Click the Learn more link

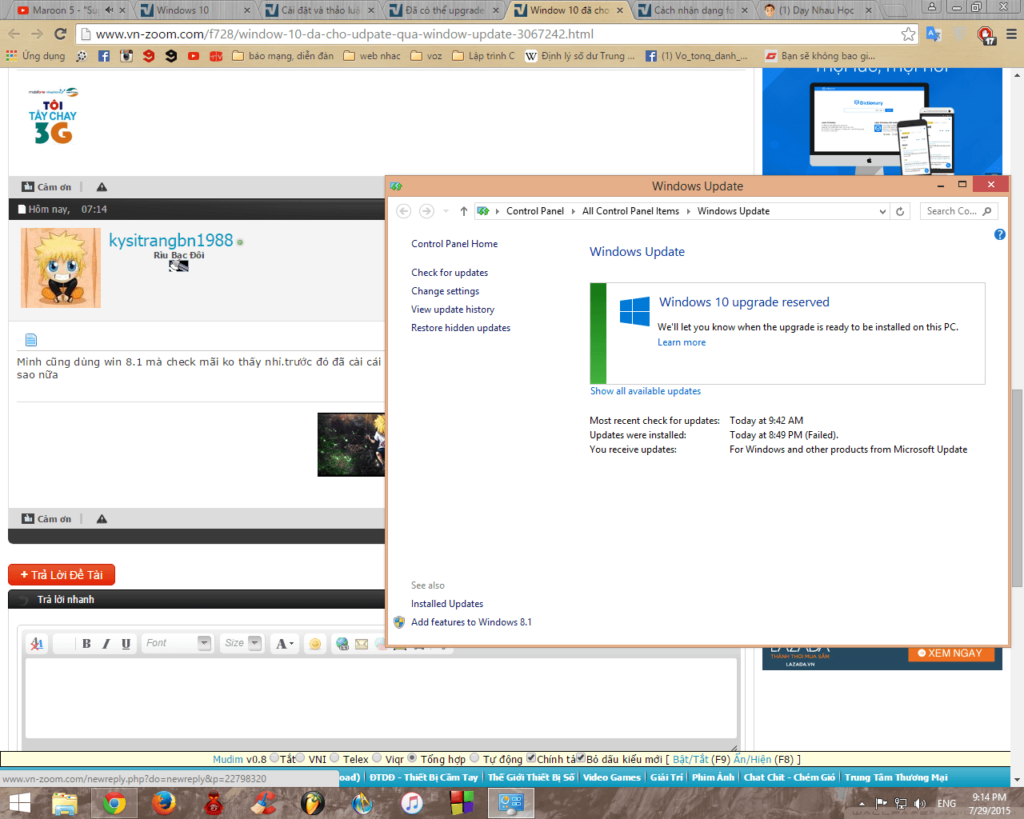pos(682,342)
